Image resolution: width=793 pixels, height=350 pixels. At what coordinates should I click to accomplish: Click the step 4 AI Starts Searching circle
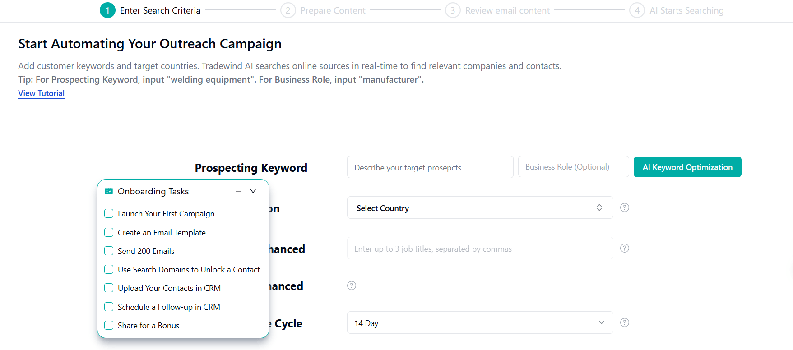(637, 10)
